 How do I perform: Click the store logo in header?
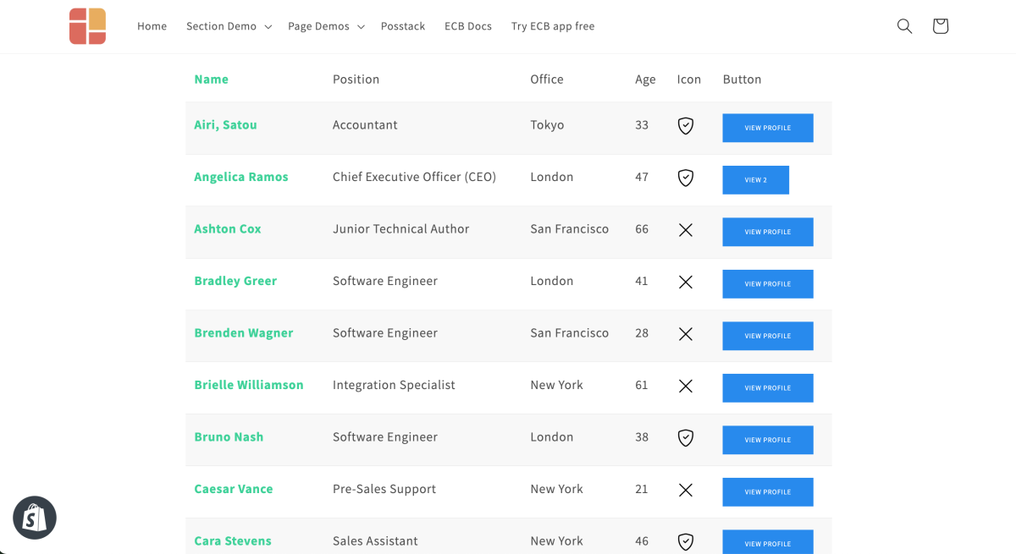click(87, 26)
